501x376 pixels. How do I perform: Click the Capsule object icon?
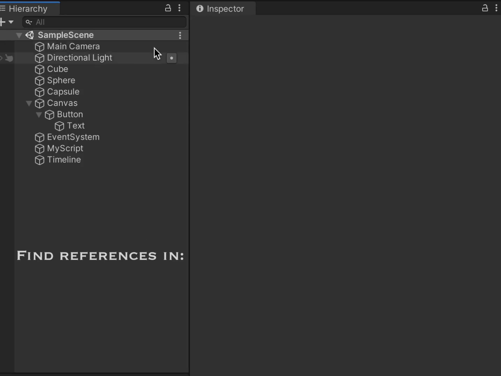40,92
